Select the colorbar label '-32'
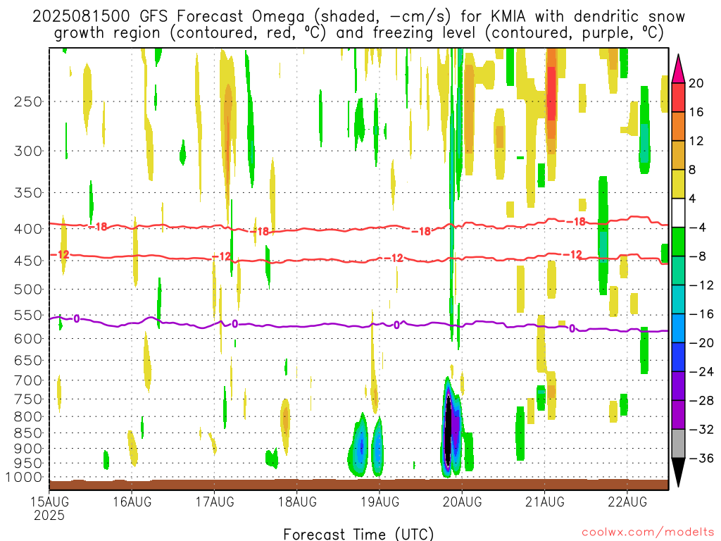 click(701, 429)
